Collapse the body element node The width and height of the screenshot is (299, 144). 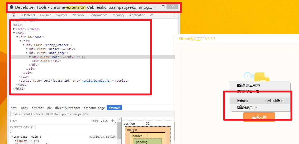click(x=14, y=33)
